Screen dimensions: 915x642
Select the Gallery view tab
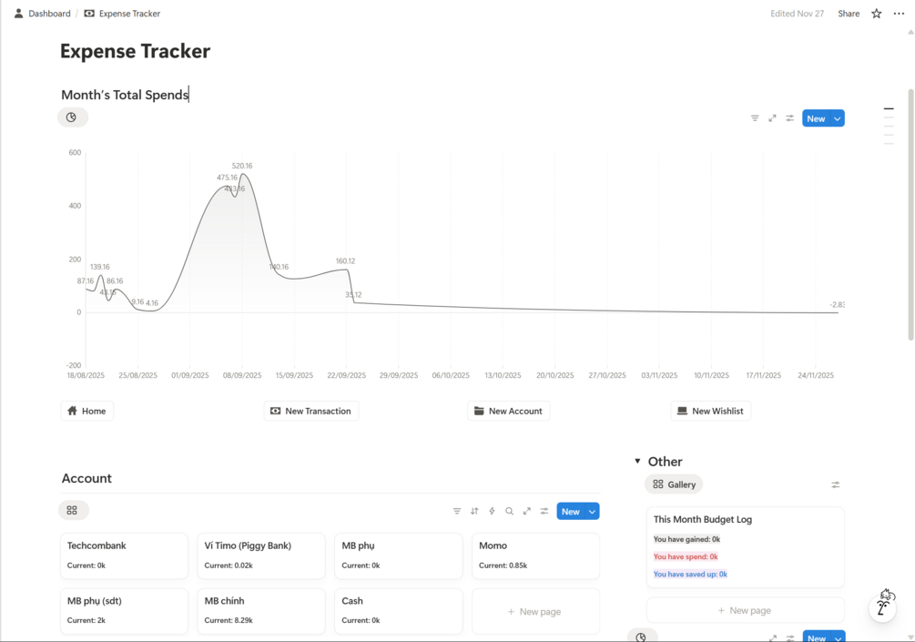click(x=674, y=484)
